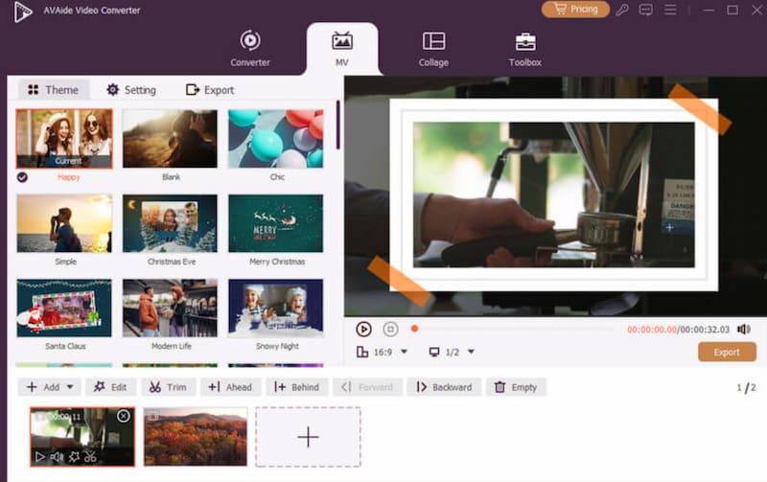This screenshot has width=767, height=482.
Task: Click the Trim scissors button
Action: point(169,387)
